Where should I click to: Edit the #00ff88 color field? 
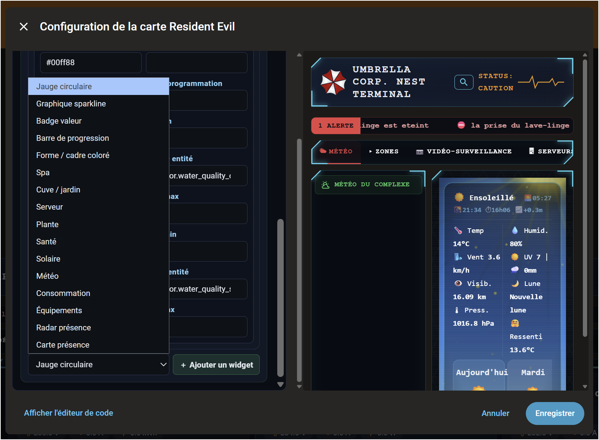click(x=91, y=62)
